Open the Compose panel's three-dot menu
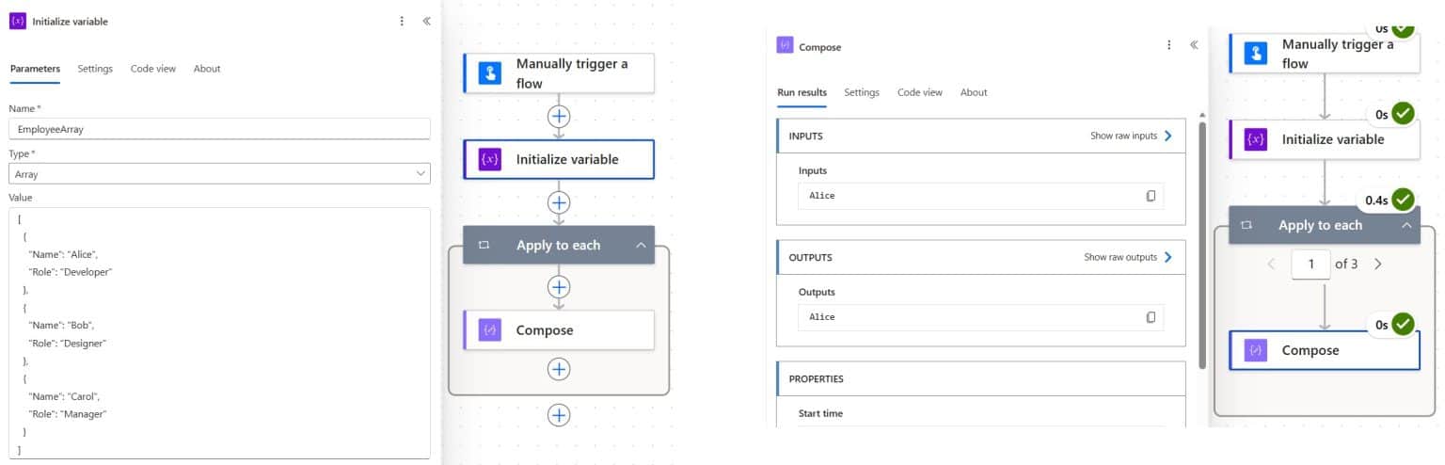Image resolution: width=1445 pixels, height=465 pixels. [1169, 45]
